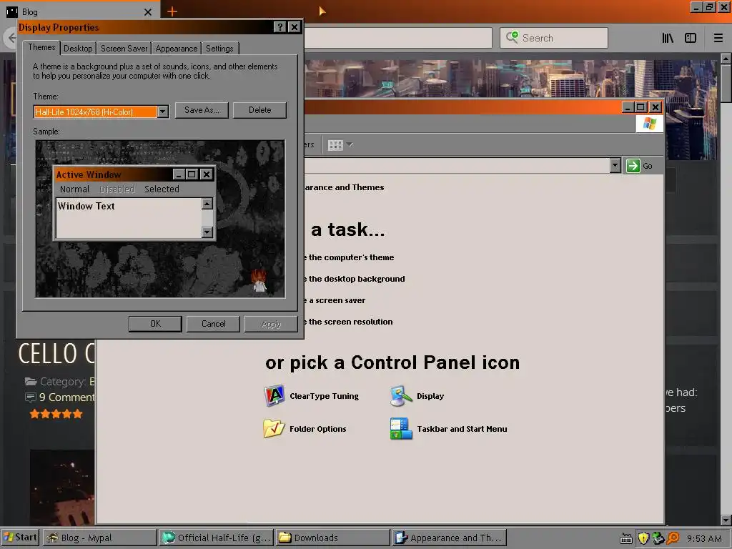This screenshot has height=549, width=732.
Task: Click the 'Normal' menu item in sample
Action: point(74,189)
